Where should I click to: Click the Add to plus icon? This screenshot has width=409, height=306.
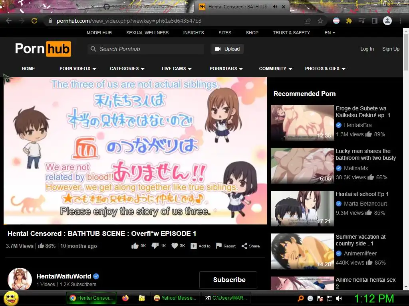(x=194, y=246)
